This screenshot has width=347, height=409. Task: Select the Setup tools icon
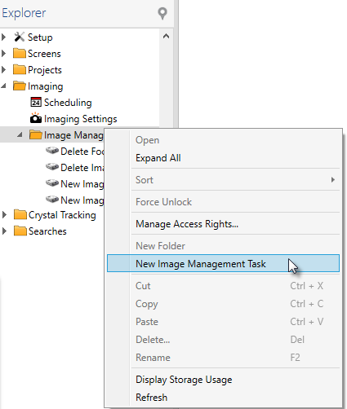19,37
